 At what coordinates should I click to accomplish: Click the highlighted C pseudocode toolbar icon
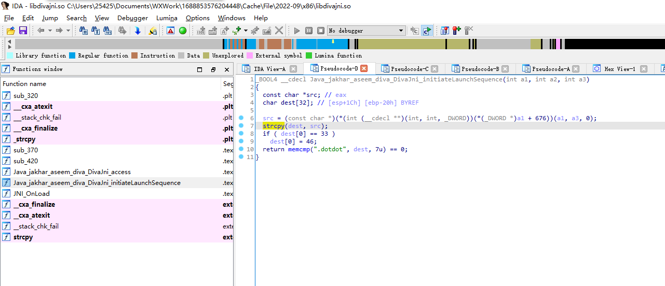tap(427, 31)
